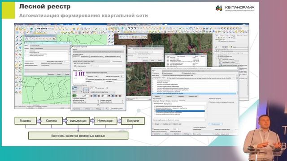Image resolution: width=287 pixels, height=161 pixels.
Task: Toggle the 'Заменить' checkbox in captions dialog
Action: click(x=87, y=76)
